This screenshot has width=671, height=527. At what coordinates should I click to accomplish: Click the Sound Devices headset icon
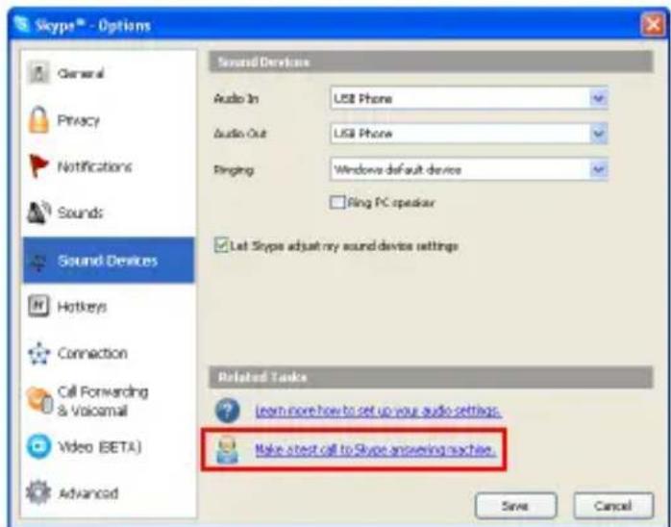click(39, 261)
